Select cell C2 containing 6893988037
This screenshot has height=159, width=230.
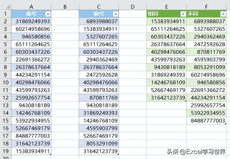coord(99,22)
